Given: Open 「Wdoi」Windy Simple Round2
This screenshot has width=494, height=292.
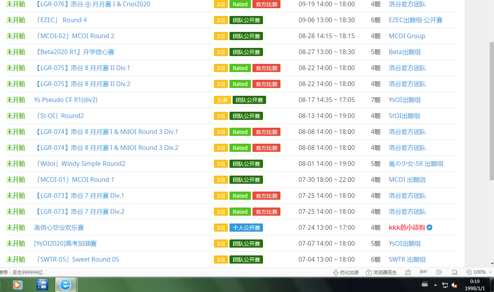Looking at the screenshot, I should coord(80,164).
